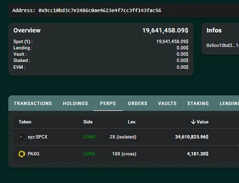Open the Orders tab
This screenshot has width=239, height=183.
click(138, 104)
